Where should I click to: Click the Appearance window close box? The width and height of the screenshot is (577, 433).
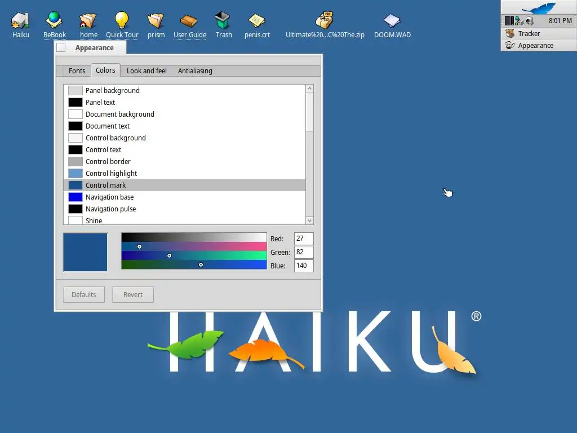coord(61,47)
